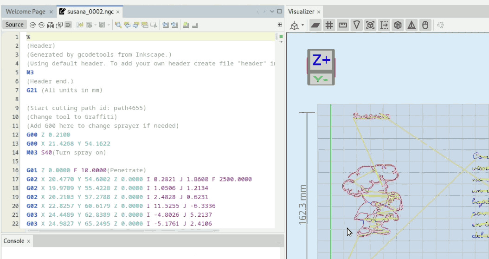
Task: Close the Welcome Page tab
Action: pos(51,12)
